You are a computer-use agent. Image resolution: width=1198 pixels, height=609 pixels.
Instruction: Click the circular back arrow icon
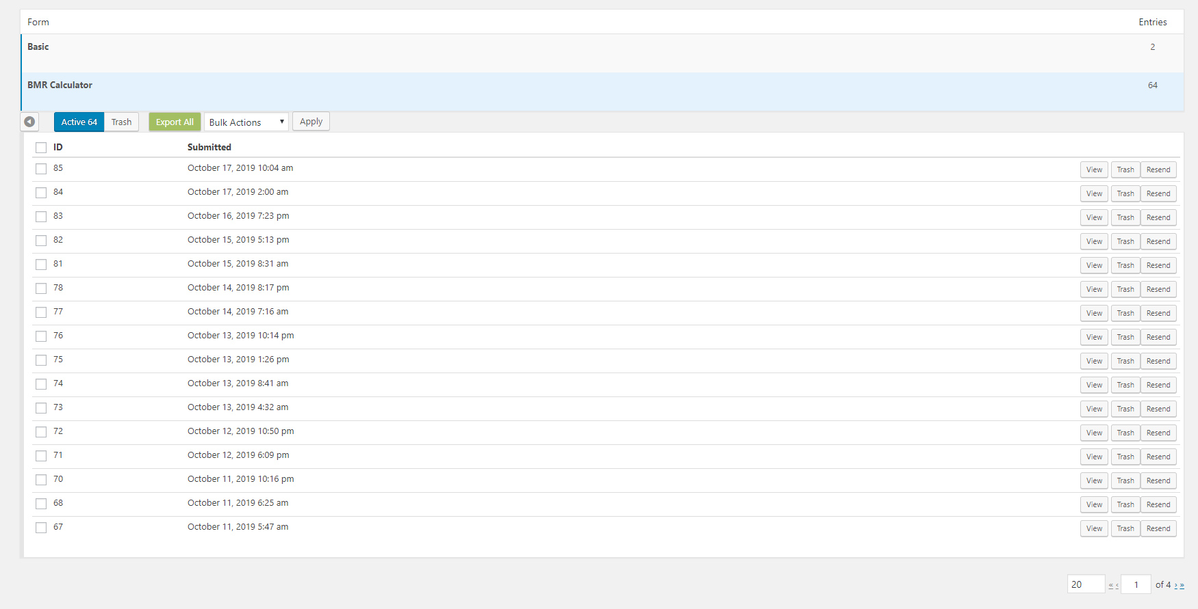point(29,122)
